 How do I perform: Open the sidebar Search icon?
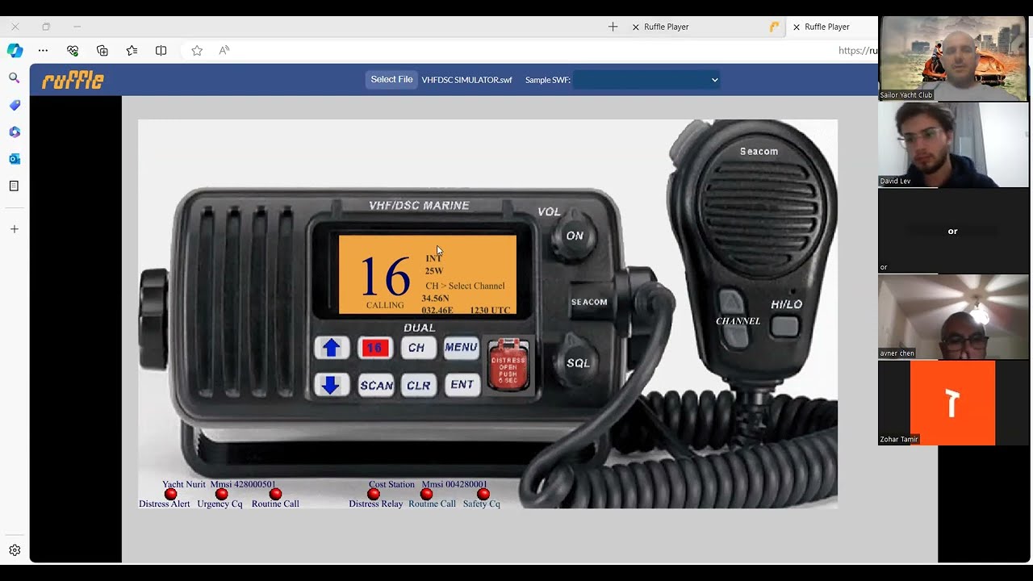pyautogui.click(x=15, y=77)
